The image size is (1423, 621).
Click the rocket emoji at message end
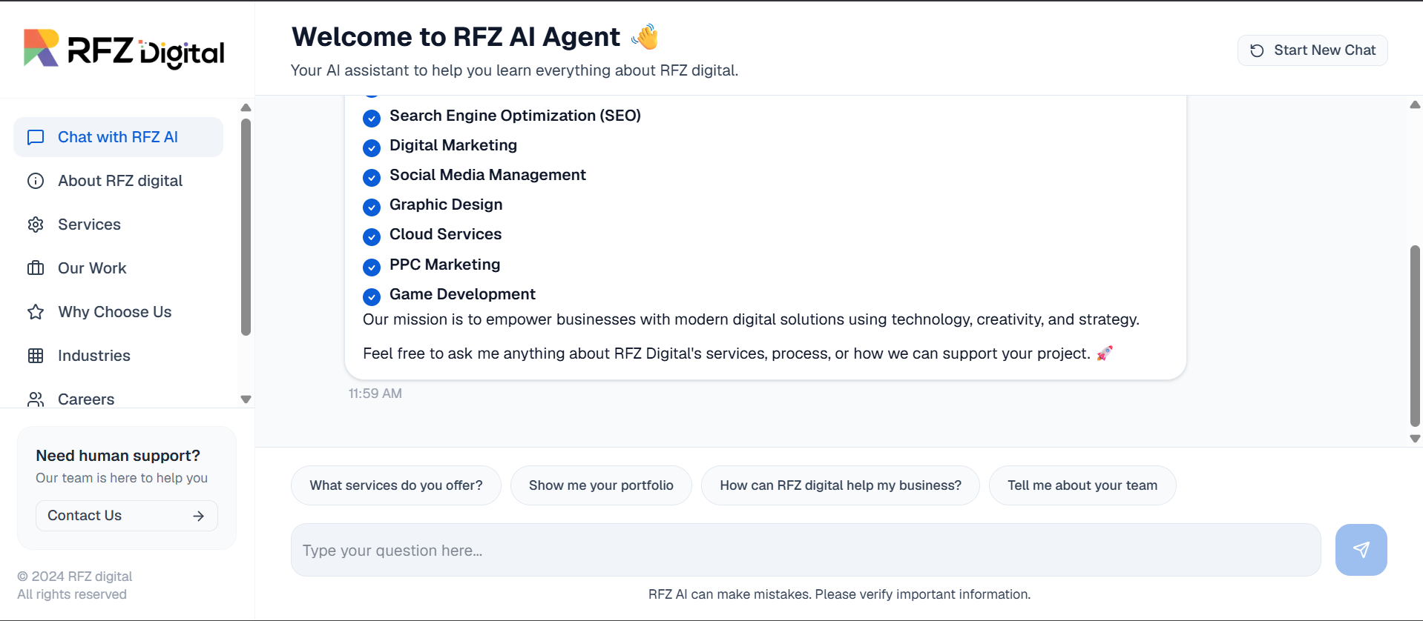point(1105,353)
